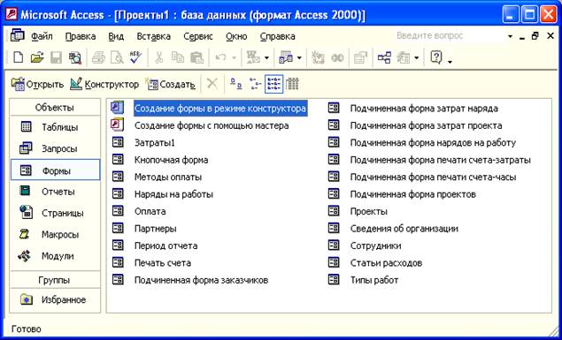This screenshot has height=340, width=562.
Task: Click the Save diskette toolbar icon
Action: pyautogui.click(x=56, y=57)
